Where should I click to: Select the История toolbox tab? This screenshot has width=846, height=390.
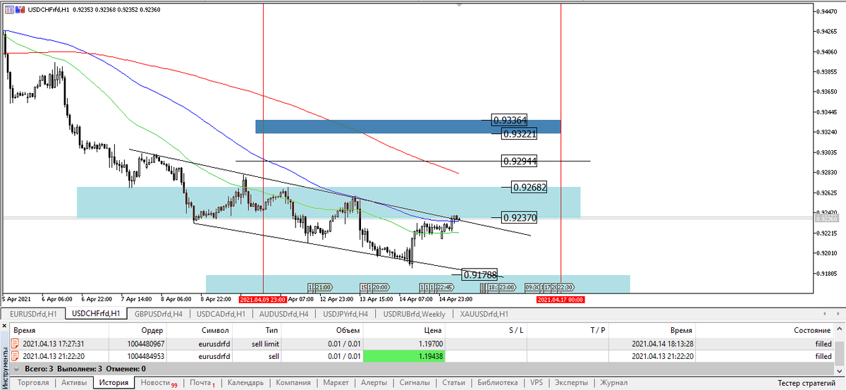click(114, 383)
